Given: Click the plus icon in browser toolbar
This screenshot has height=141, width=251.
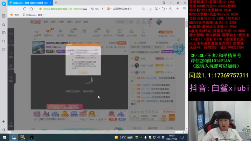Looking at the screenshot, I should pos(178,9).
